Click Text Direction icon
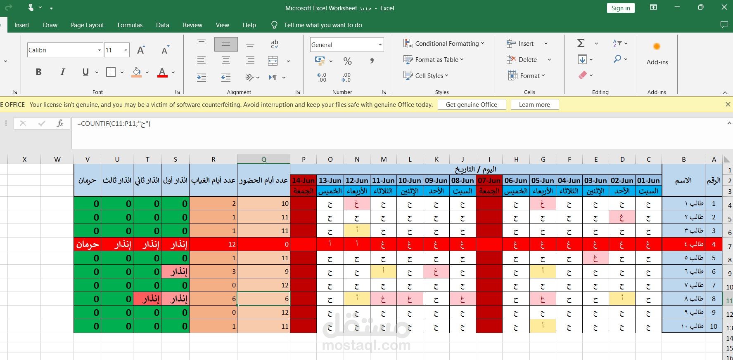 273,77
